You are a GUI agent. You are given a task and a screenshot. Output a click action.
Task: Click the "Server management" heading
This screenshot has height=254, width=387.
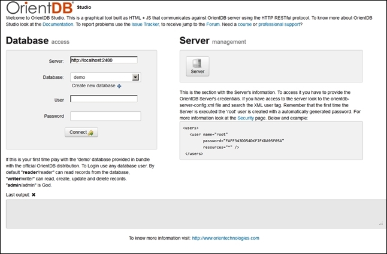click(213, 41)
